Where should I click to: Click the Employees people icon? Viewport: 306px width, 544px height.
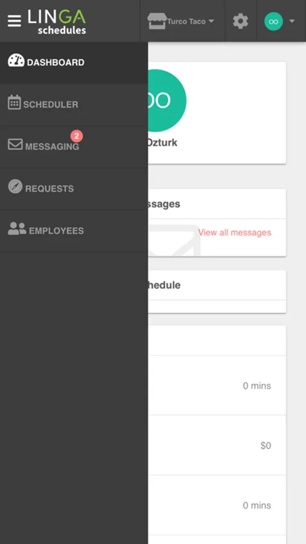(17, 228)
